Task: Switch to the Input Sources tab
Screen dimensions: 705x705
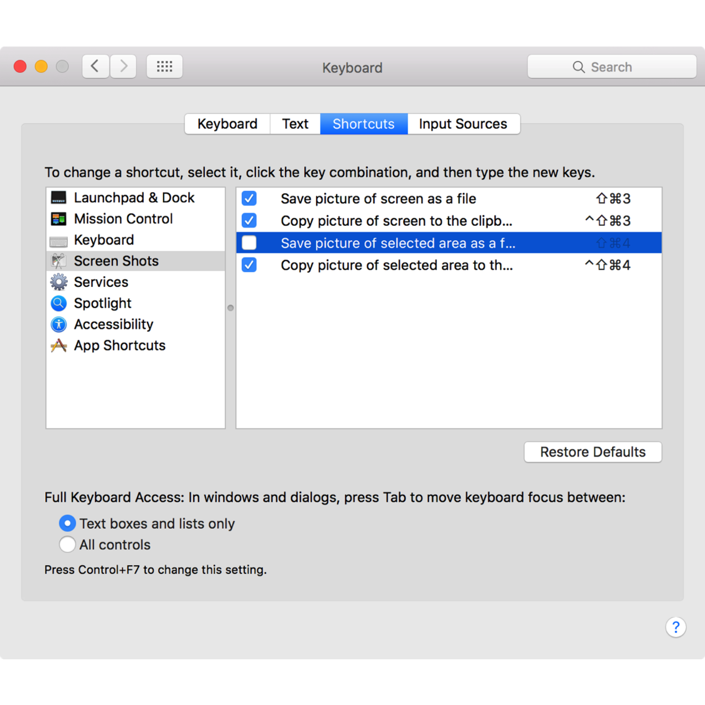Action: coord(463,124)
